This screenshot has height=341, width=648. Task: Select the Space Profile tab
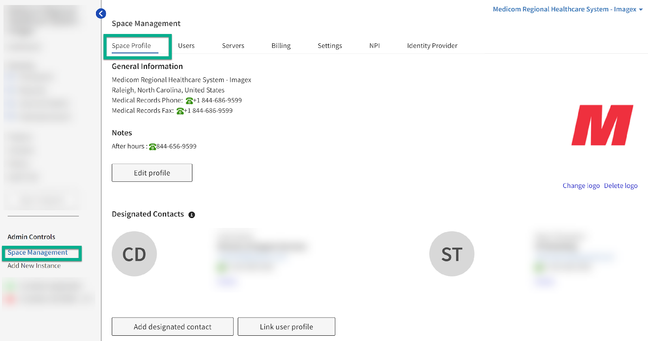point(131,46)
